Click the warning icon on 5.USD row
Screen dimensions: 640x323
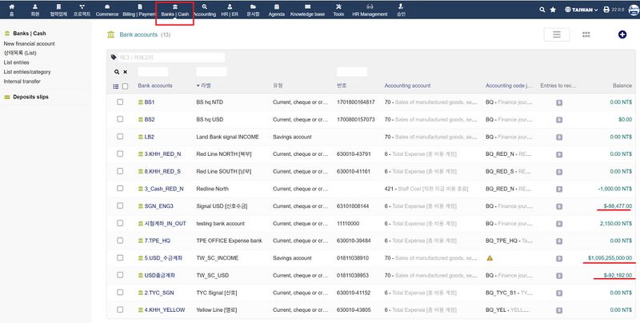coord(490,258)
